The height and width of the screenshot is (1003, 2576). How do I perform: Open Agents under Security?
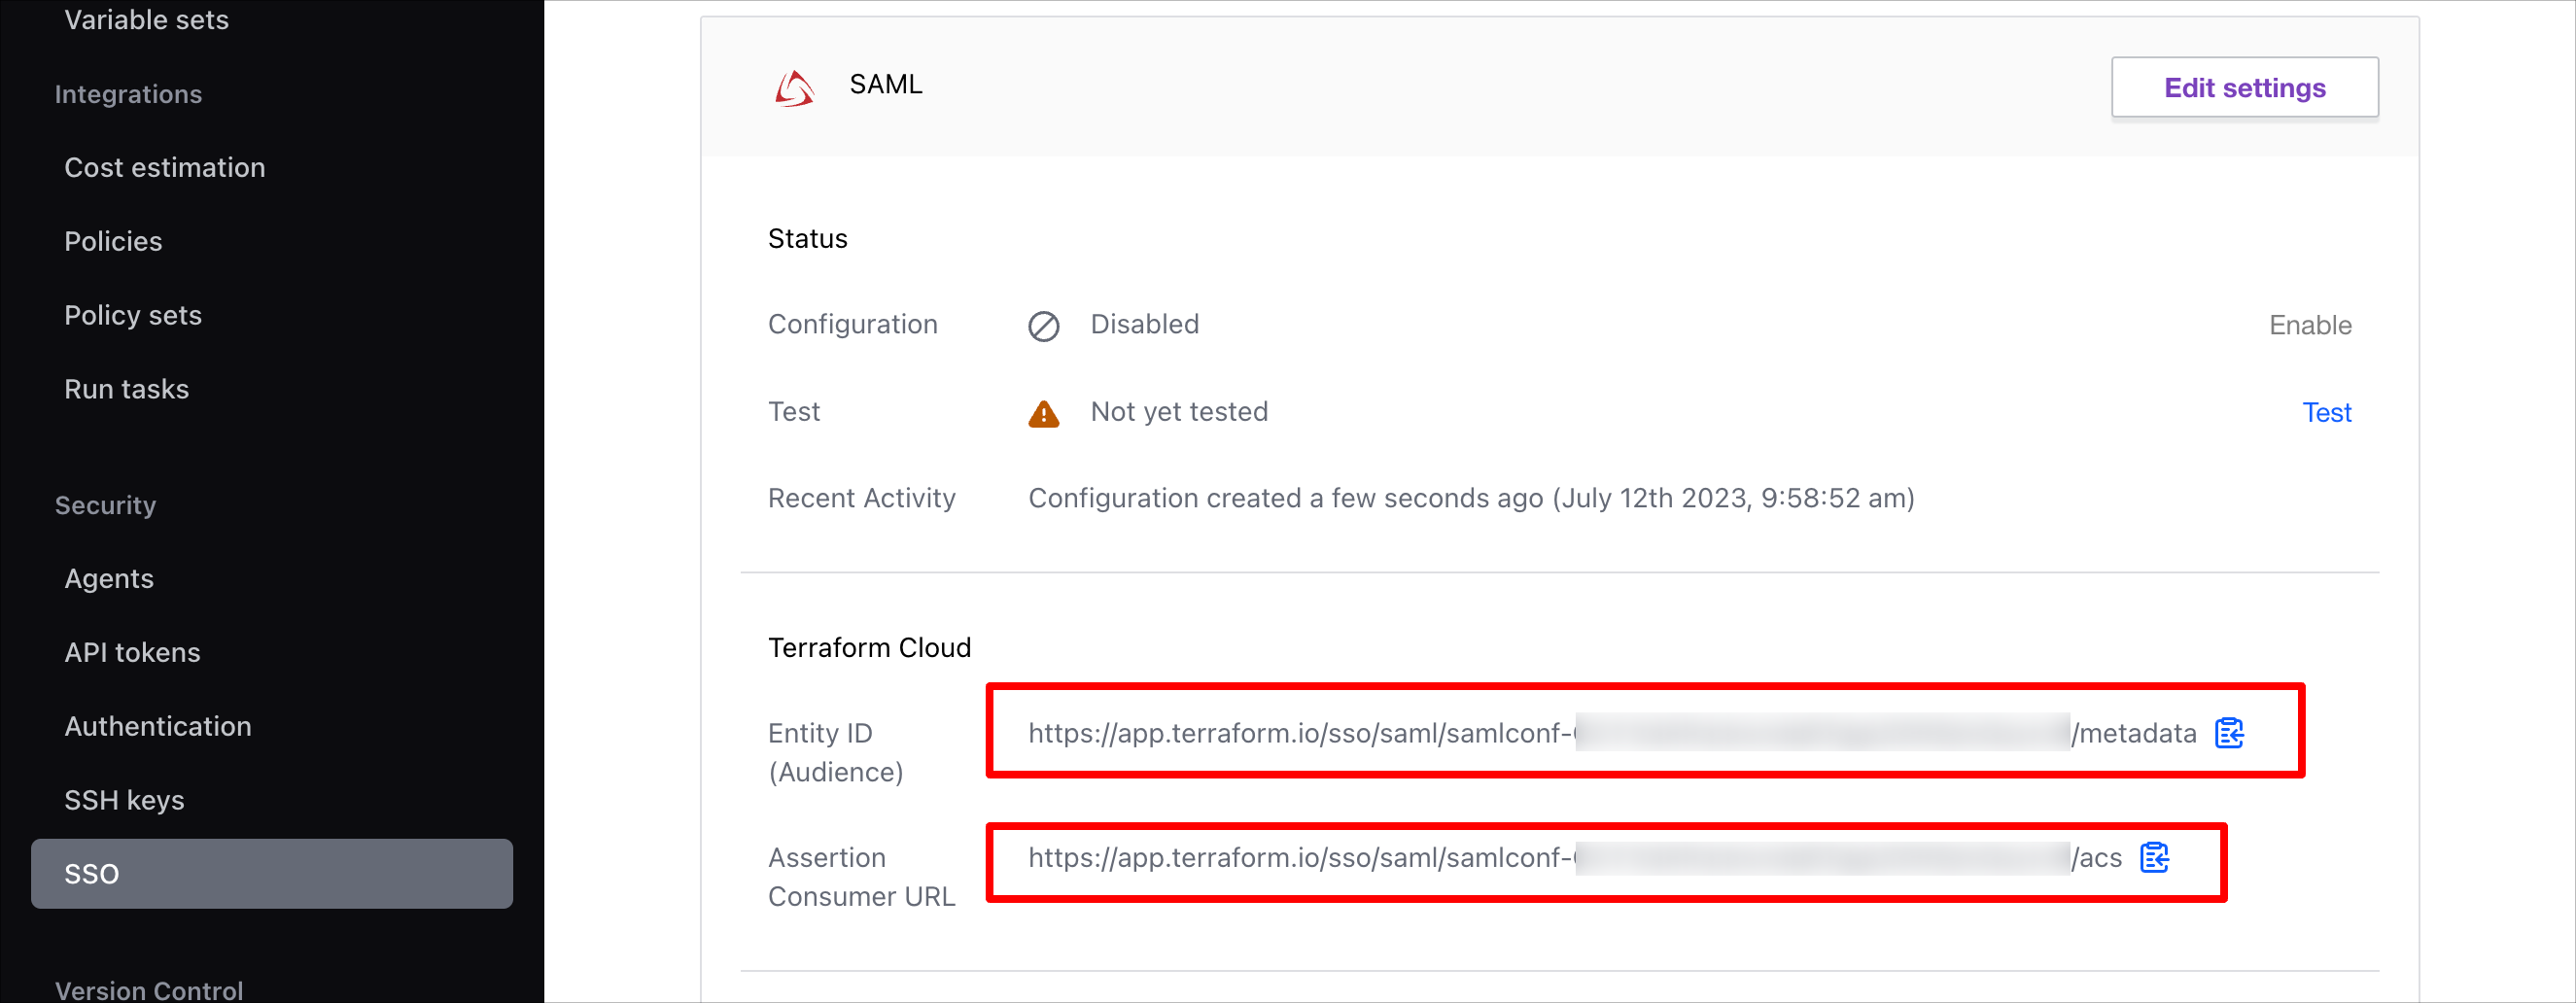coord(109,579)
